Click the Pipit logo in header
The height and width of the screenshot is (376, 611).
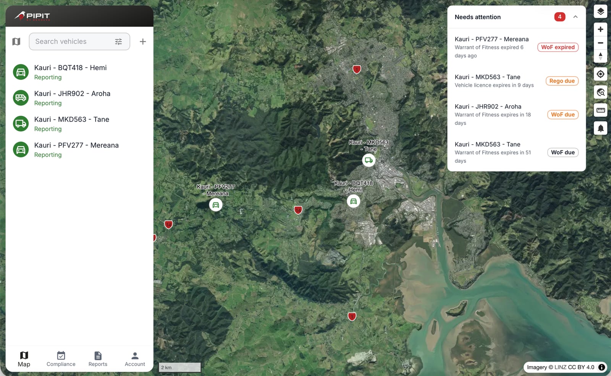pyautogui.click(x=32, y=16)
